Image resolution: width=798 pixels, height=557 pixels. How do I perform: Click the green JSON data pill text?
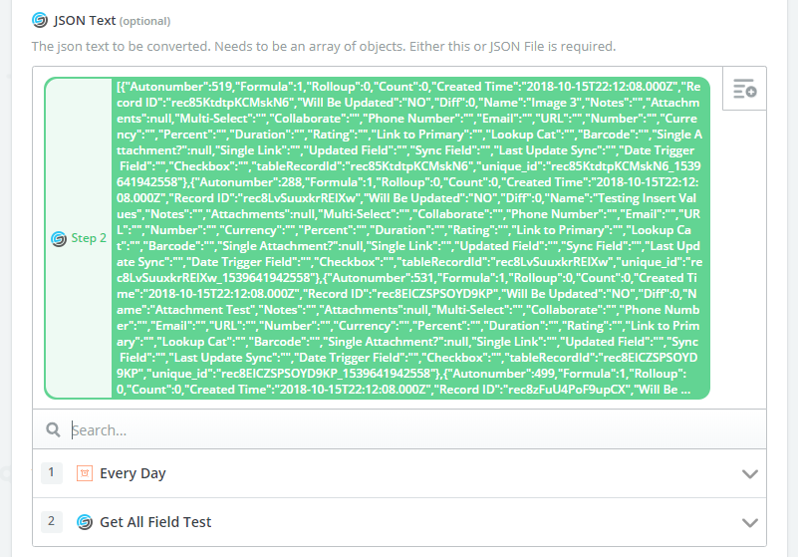click(410, 238)
